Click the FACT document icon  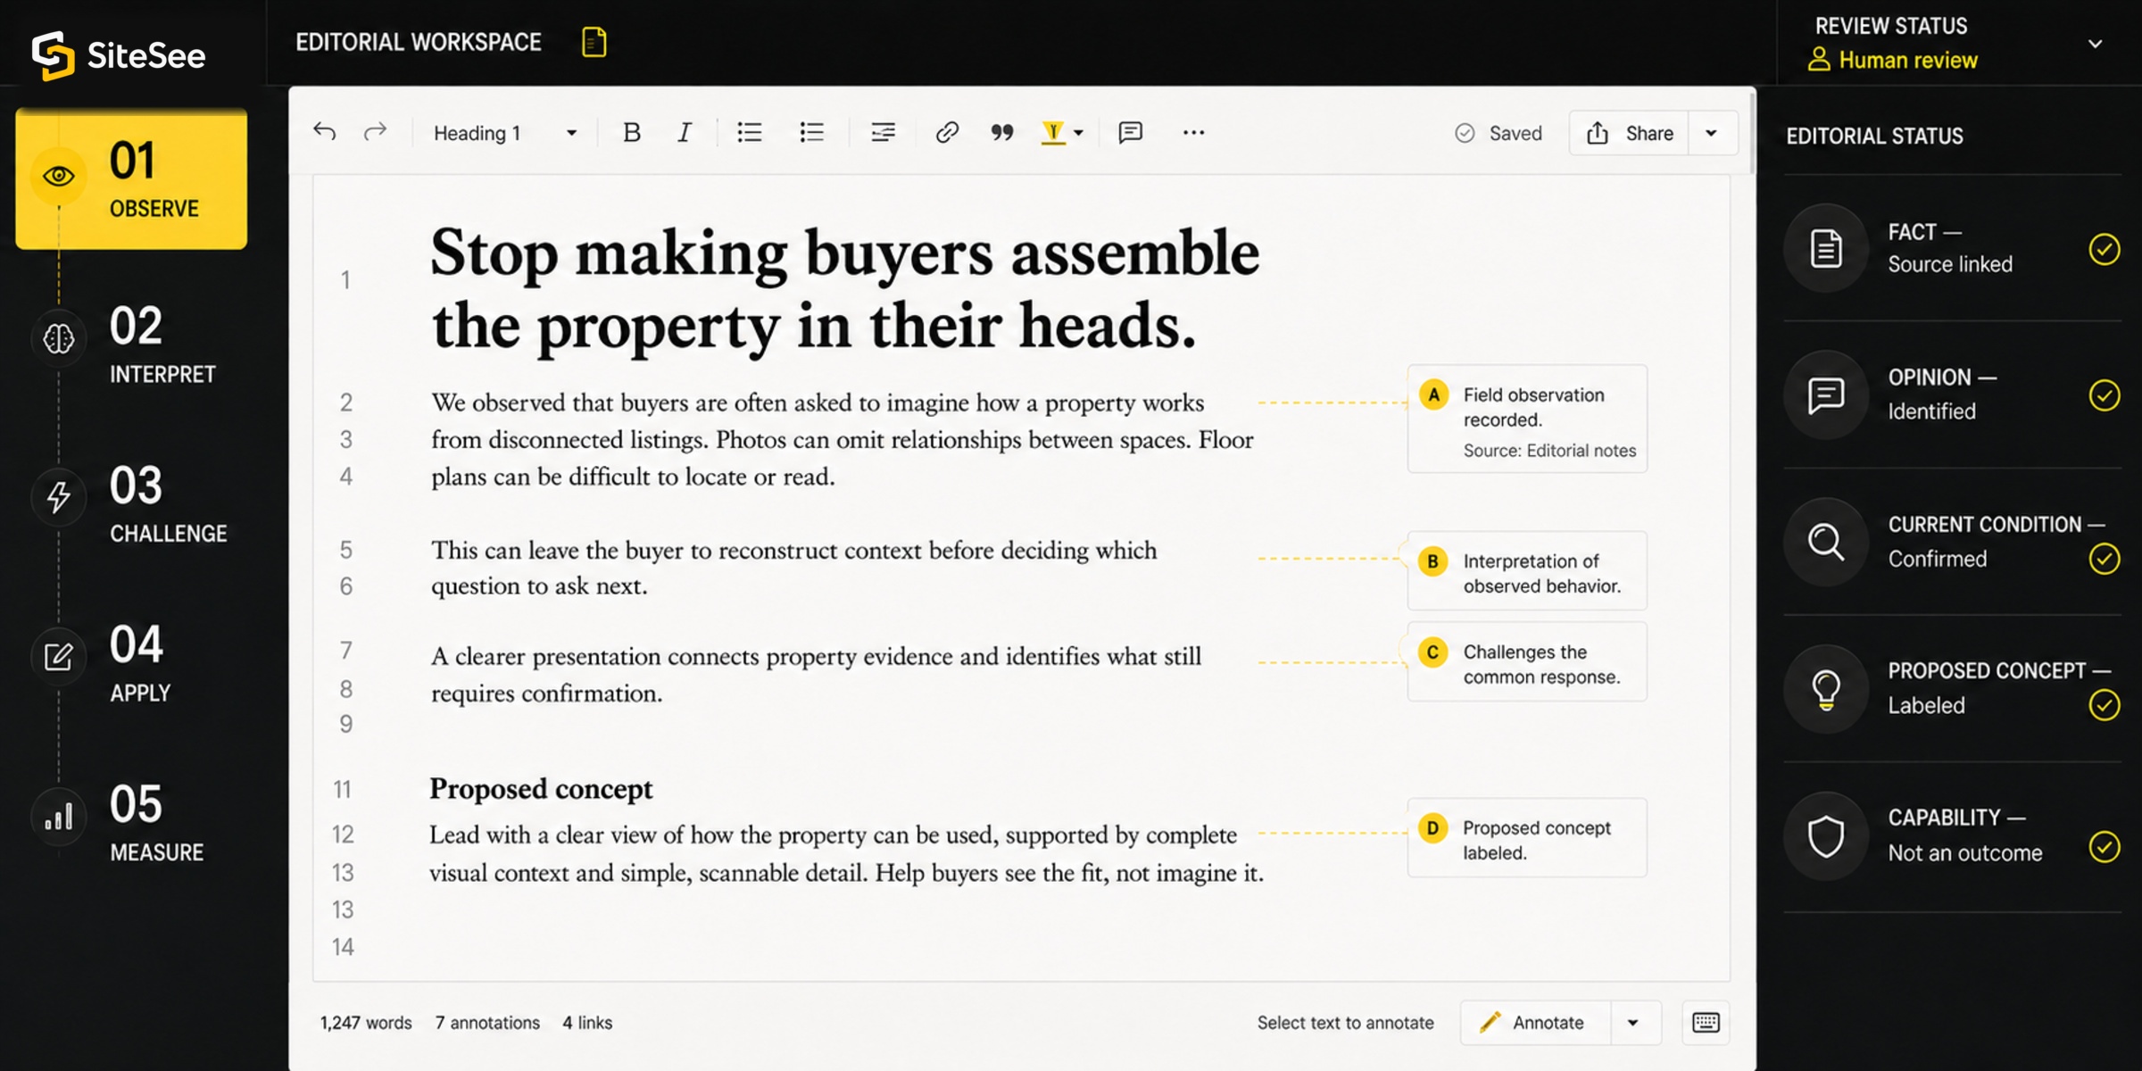click(1826, 248)
